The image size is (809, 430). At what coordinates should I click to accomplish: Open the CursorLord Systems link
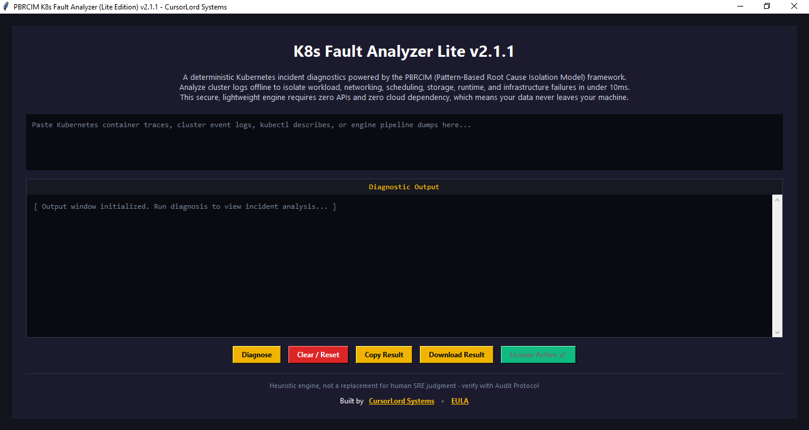pyautogui.click(x=402, y=401)
